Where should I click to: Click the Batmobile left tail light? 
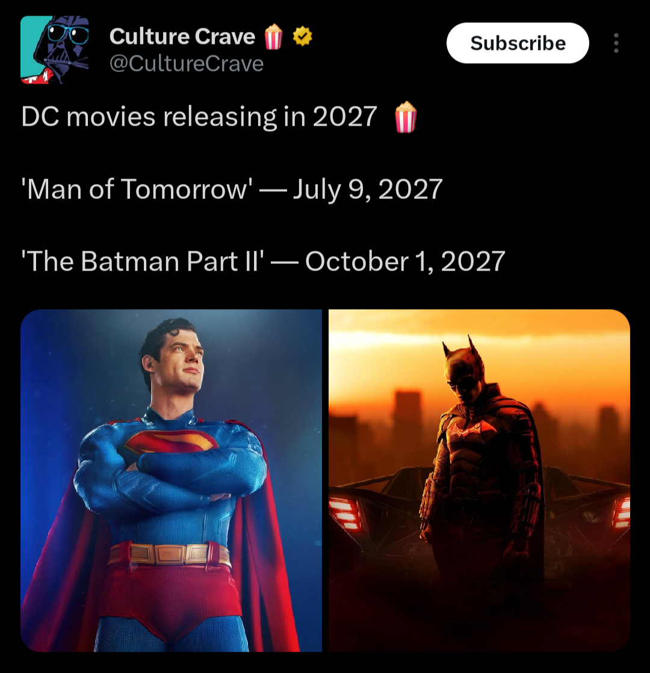[345, 514]
